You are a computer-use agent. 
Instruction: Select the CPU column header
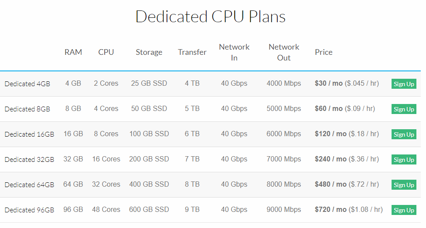coord(106,52)
